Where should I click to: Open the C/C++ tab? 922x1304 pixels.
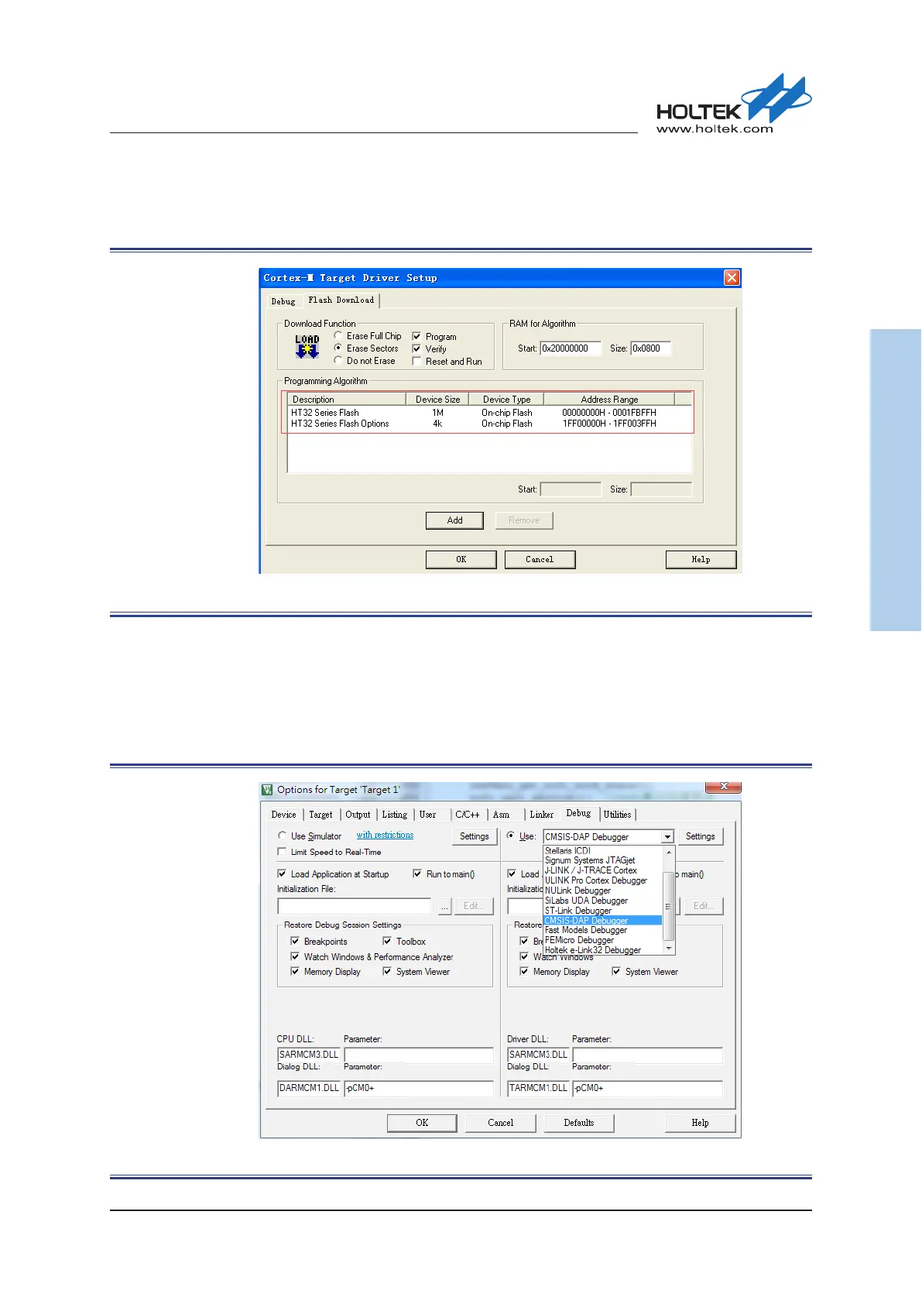(468, 815)
